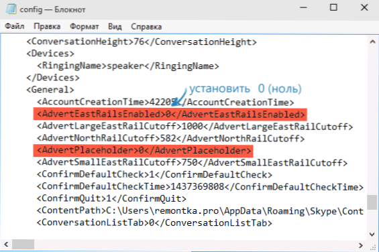Click the RingingName speaker line
This screenshot has width=379, height=252.
[128, 66]
